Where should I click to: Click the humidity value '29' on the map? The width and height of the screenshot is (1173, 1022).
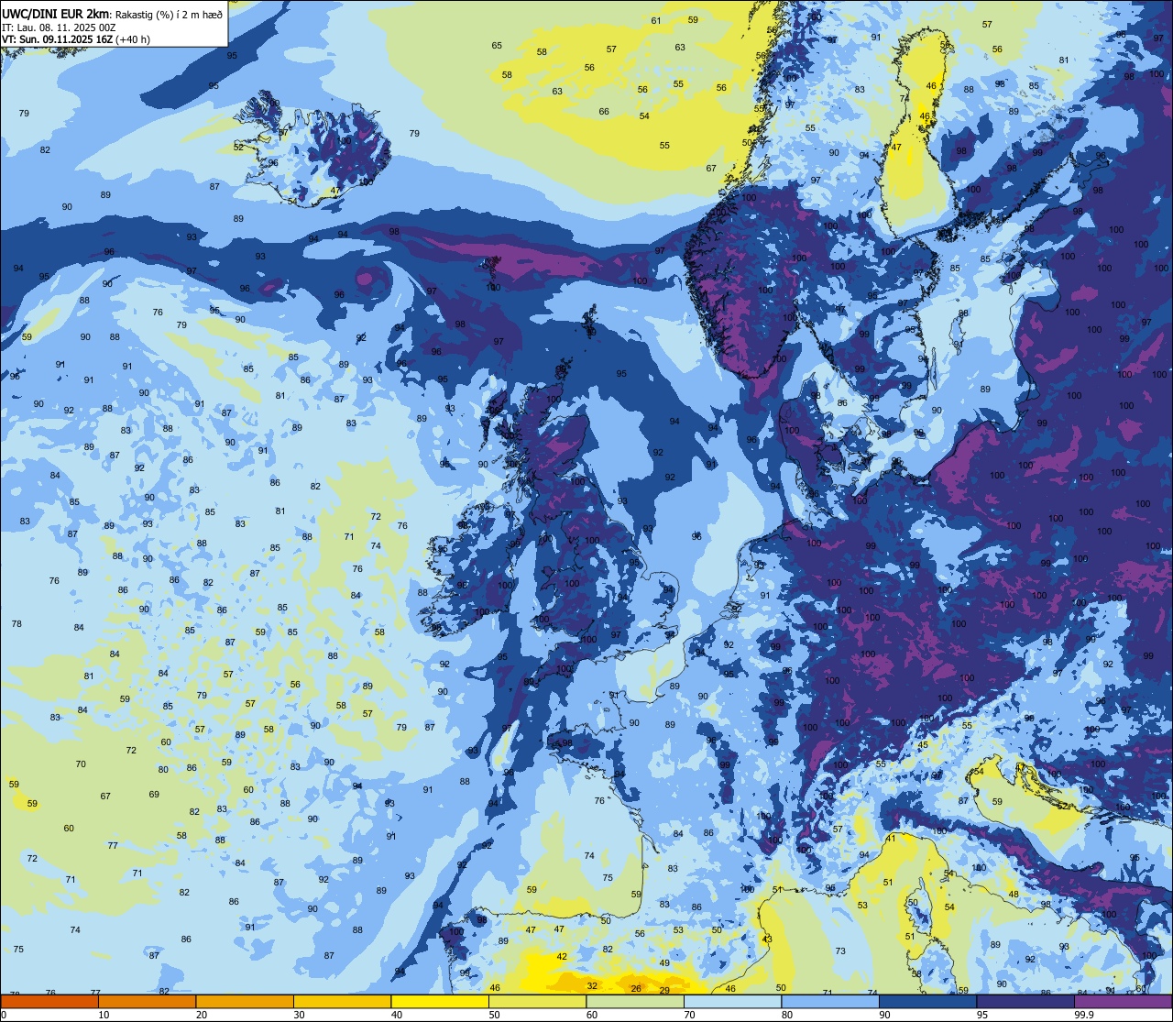click(664, 990)
